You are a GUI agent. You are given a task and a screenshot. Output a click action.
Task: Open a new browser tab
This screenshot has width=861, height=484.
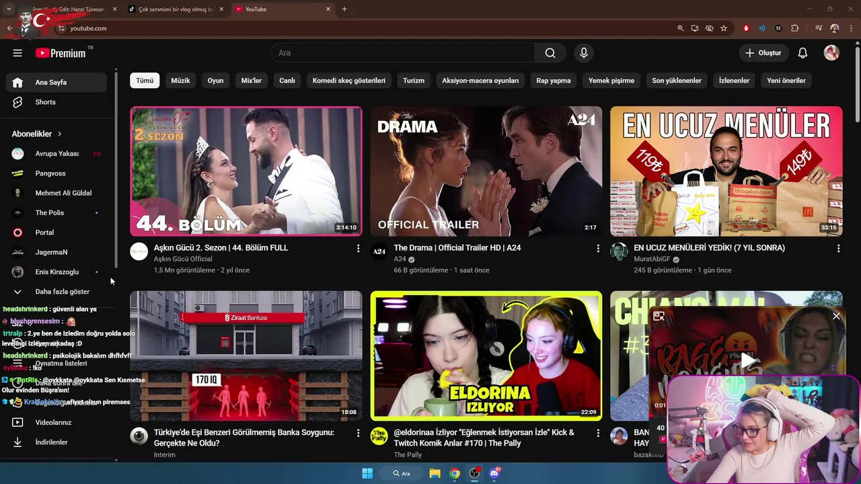344,9
